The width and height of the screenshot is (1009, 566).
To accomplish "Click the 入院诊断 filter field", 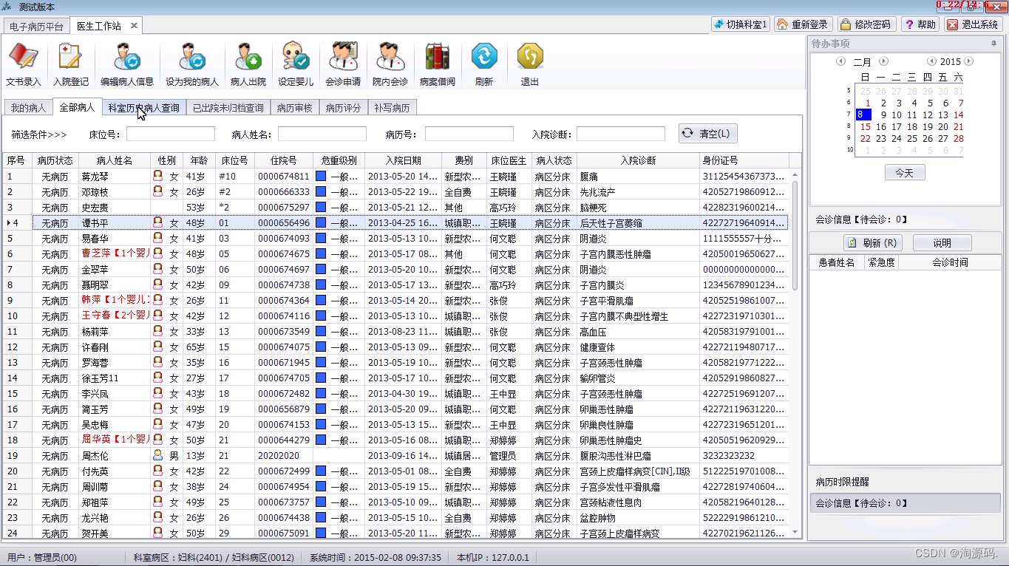I will 621,134.
